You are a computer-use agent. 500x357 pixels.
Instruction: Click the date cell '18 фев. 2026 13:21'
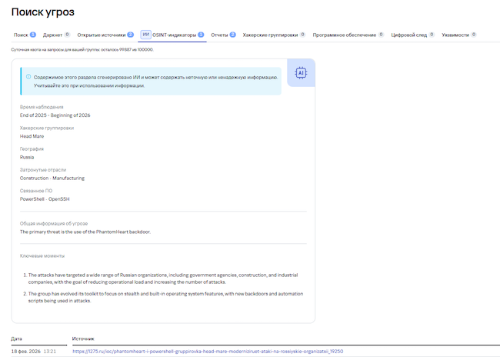34,352
